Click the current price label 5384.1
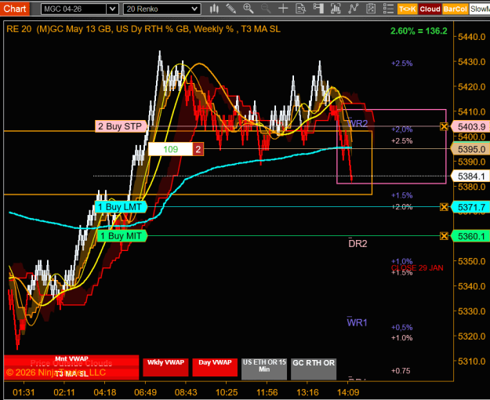 click(470, 176)
